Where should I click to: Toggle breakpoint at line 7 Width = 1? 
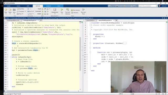(87, 36)
